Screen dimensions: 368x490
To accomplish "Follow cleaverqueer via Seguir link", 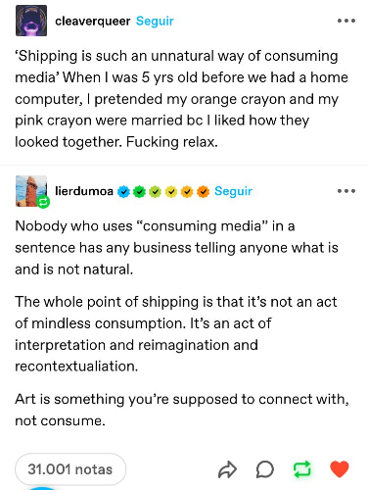I will [x=155, y=21].
